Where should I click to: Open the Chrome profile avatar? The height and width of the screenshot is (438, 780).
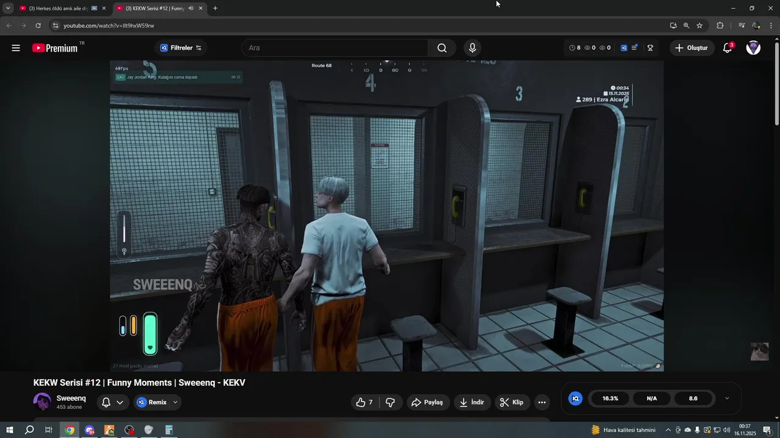point(756,26)
